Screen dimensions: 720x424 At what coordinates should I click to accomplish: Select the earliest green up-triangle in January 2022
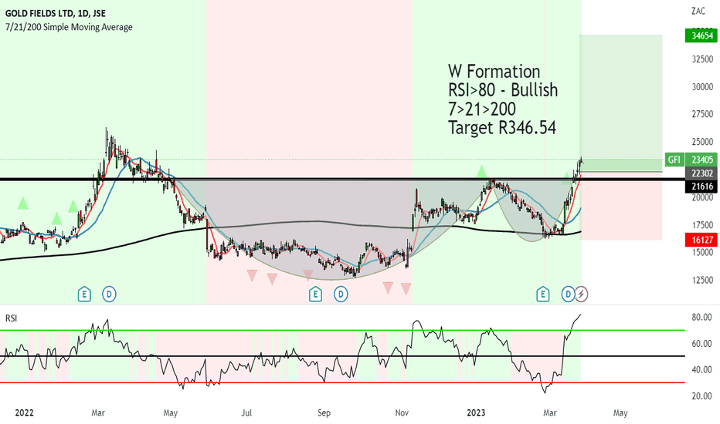pos(23,203)
